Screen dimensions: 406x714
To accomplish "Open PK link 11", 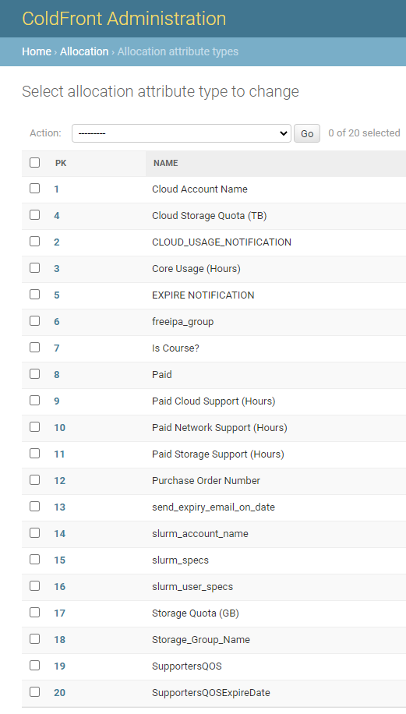I will click(60, 454).
